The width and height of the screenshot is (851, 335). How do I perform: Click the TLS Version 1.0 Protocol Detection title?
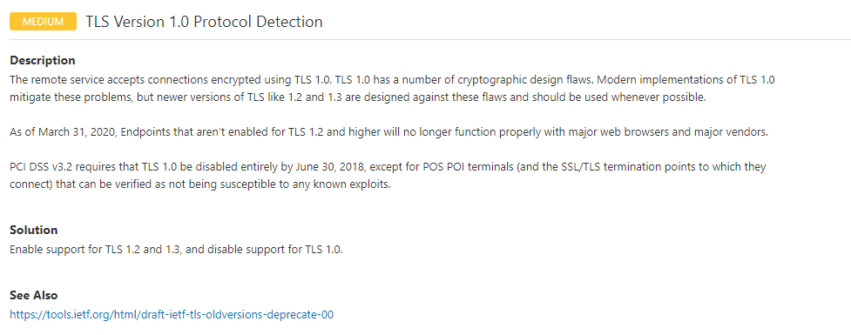tap(204, 22)
